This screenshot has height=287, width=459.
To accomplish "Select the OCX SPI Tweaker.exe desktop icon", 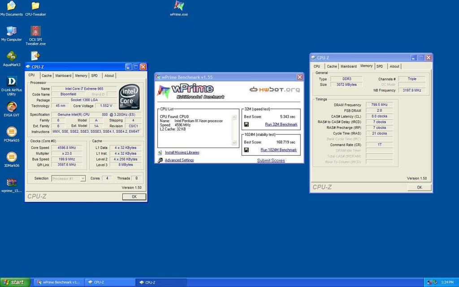I will 35,36.
